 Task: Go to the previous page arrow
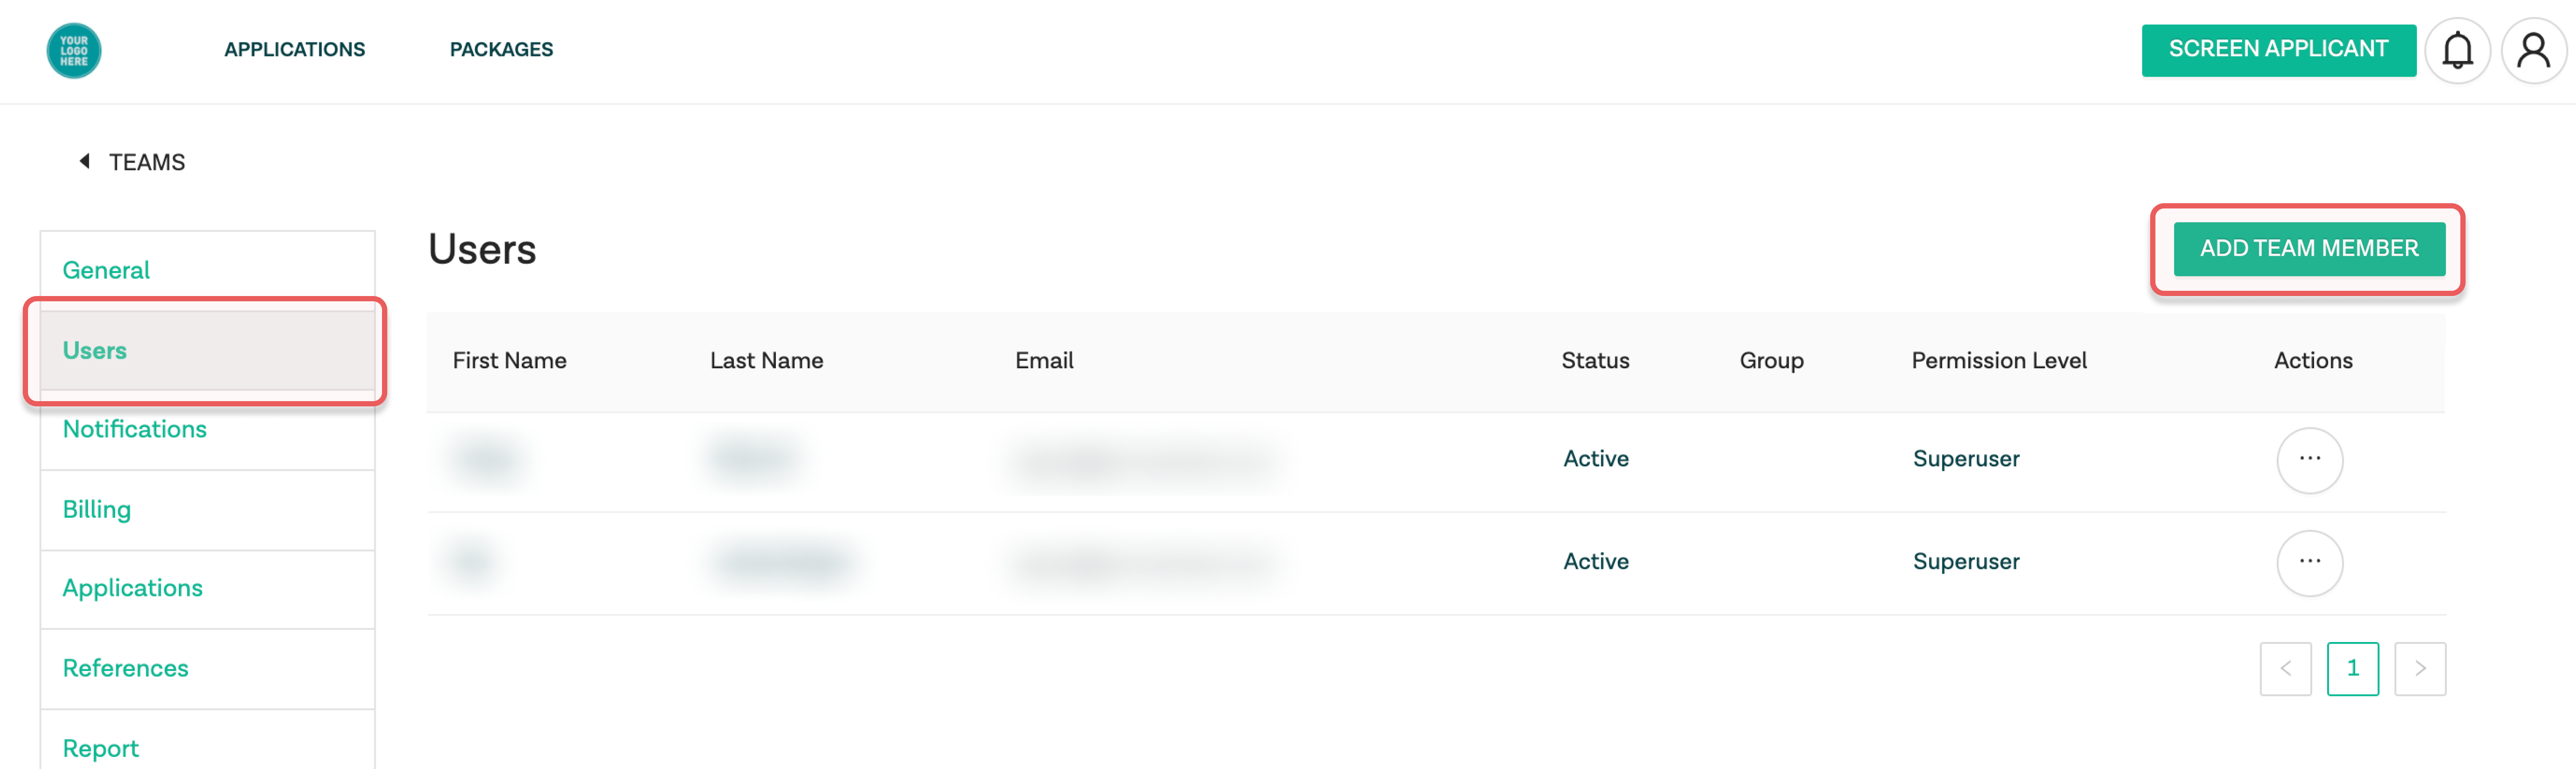[2285, 668]
